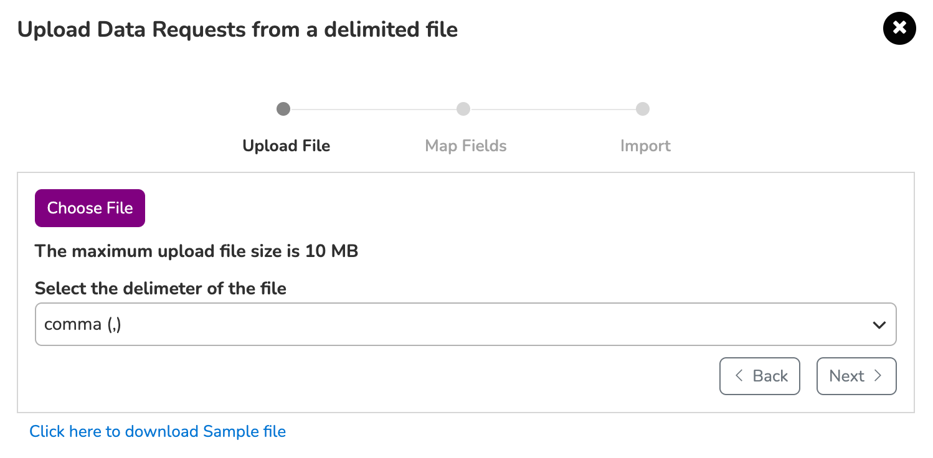933x458 pixels.
Task: Expand delimiter list using the chevron arrow
Action: 879,325
